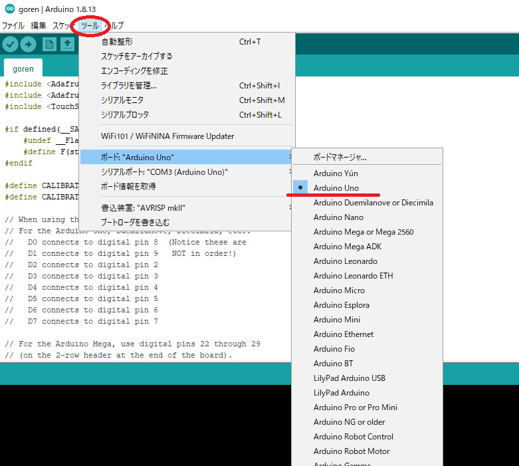Click the Open sketch up-arrow icon

tap(67, 45)
